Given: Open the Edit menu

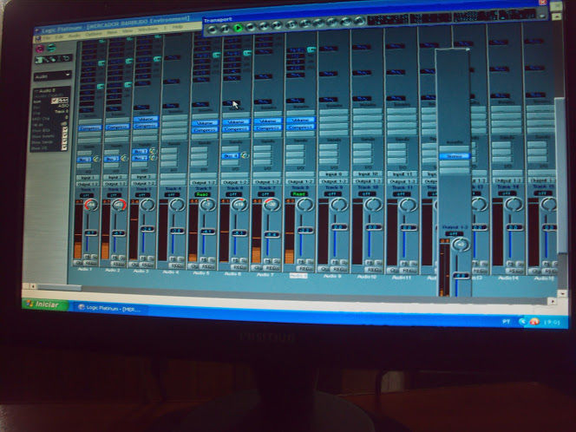Looking at the screenshot, I should tap(59, 37).
